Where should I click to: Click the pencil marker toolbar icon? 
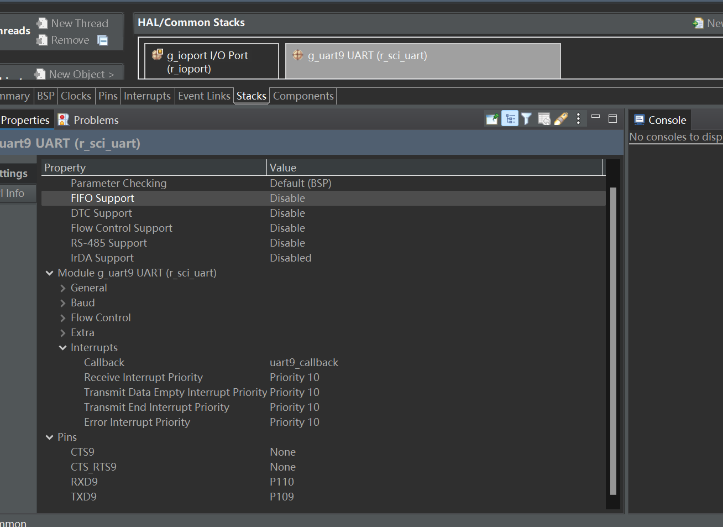pos(561,119)
